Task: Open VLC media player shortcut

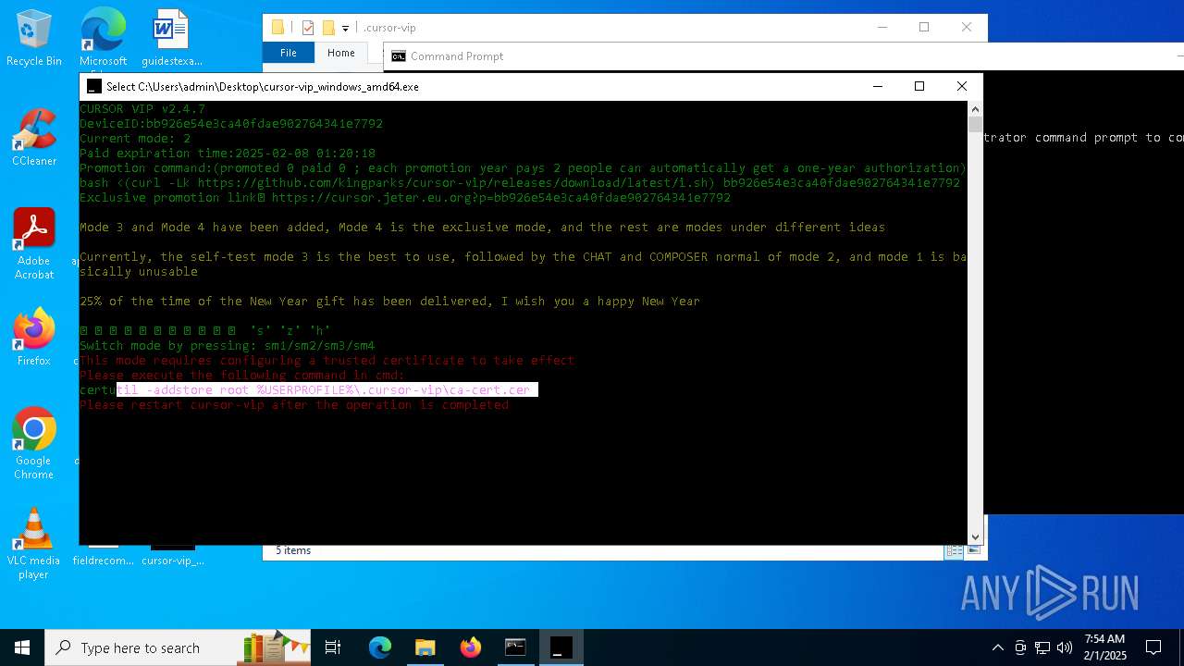Action: [x=34, y=544]
